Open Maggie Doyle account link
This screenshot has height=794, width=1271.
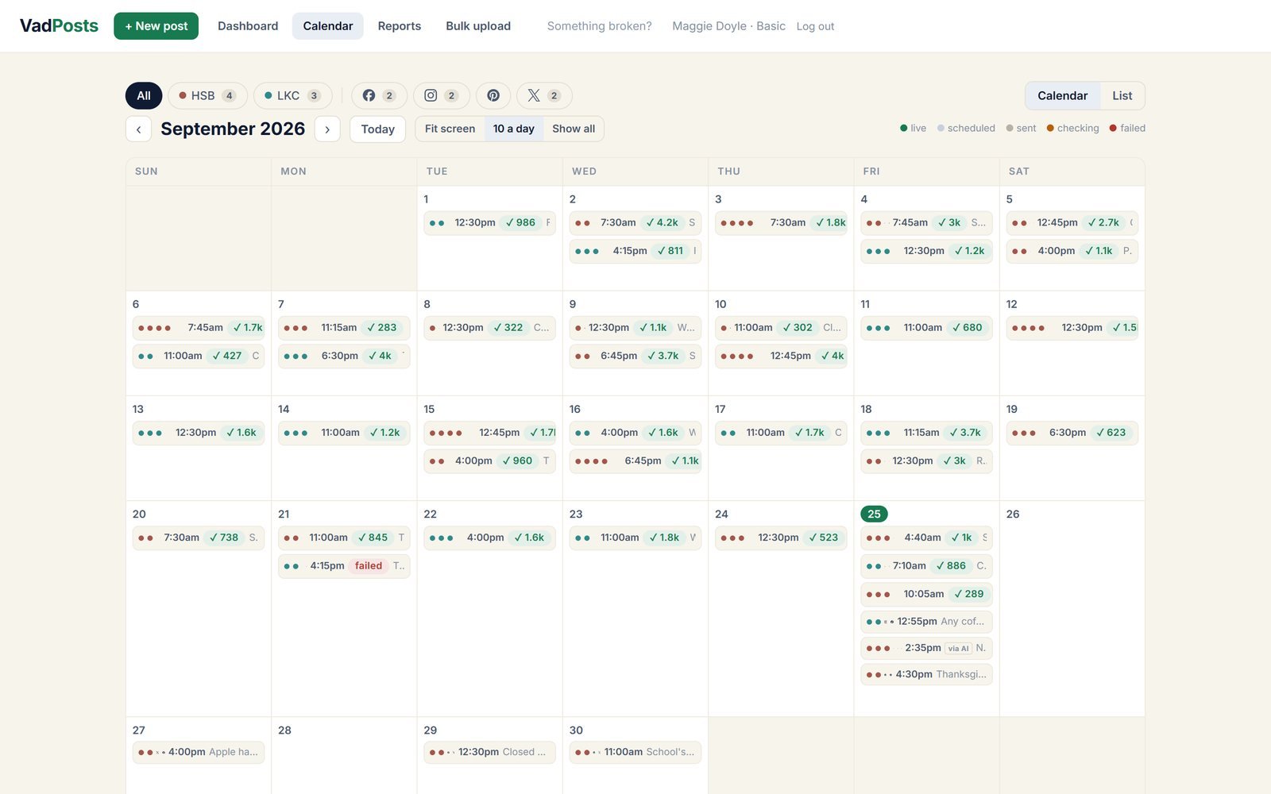[x=728, y=26]
